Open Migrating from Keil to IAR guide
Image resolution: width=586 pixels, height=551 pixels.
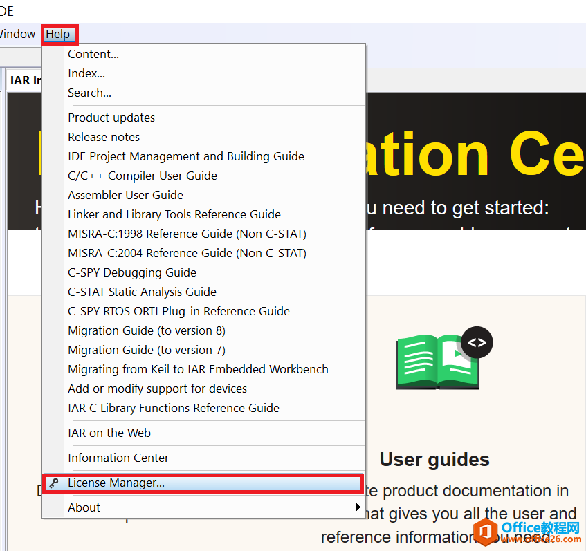pos(203,370)
